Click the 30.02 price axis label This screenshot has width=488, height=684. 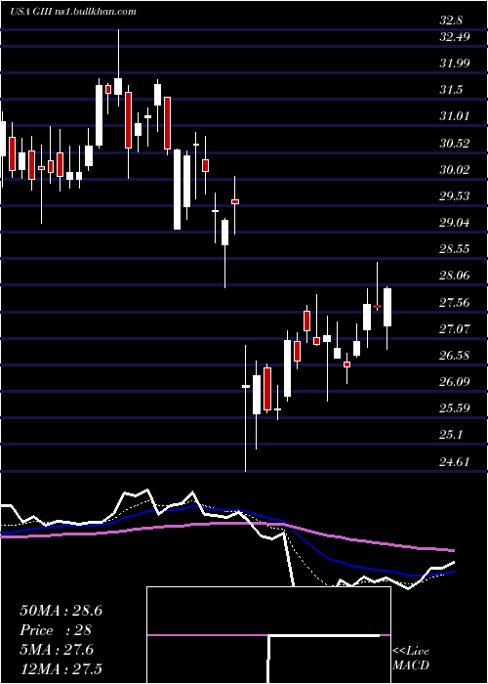click(455, 169)
